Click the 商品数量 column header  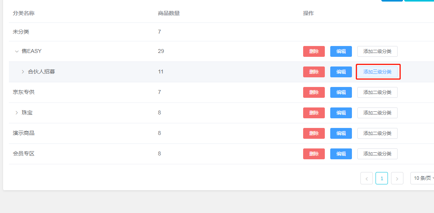(x=169, y=14)
